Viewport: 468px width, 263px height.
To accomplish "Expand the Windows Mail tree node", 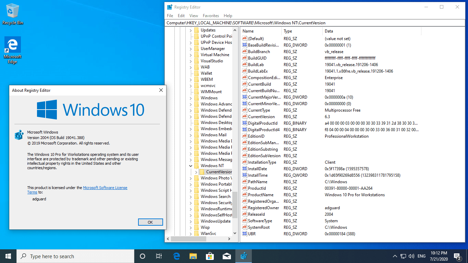I will pos(191,135).
